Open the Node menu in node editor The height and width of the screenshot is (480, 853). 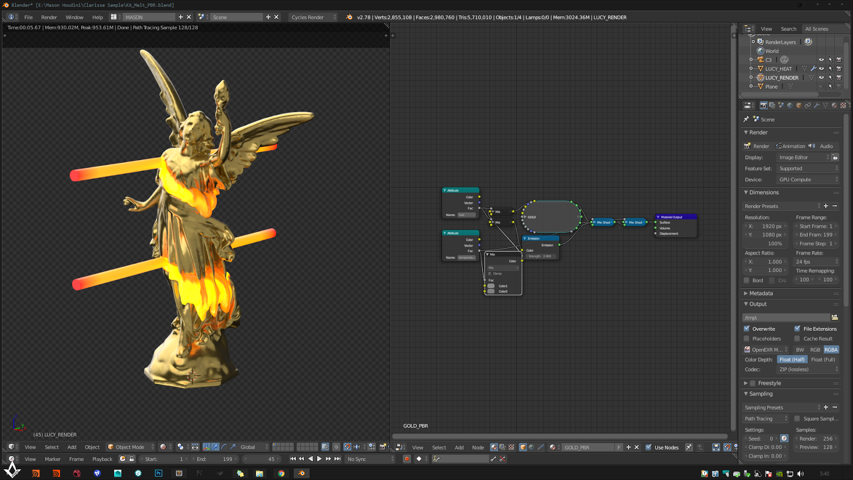(x=478, y=447)
